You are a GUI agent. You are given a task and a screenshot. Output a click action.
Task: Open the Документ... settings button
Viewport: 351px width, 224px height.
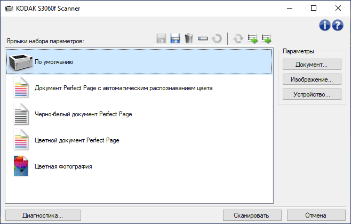point(312,65)
